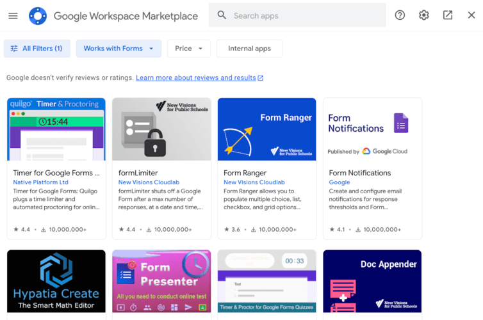Image resolution: width=483 pixels, height=320 pixels.
Task: Open the Doc Appender app thumbnail
Action: 372,281
